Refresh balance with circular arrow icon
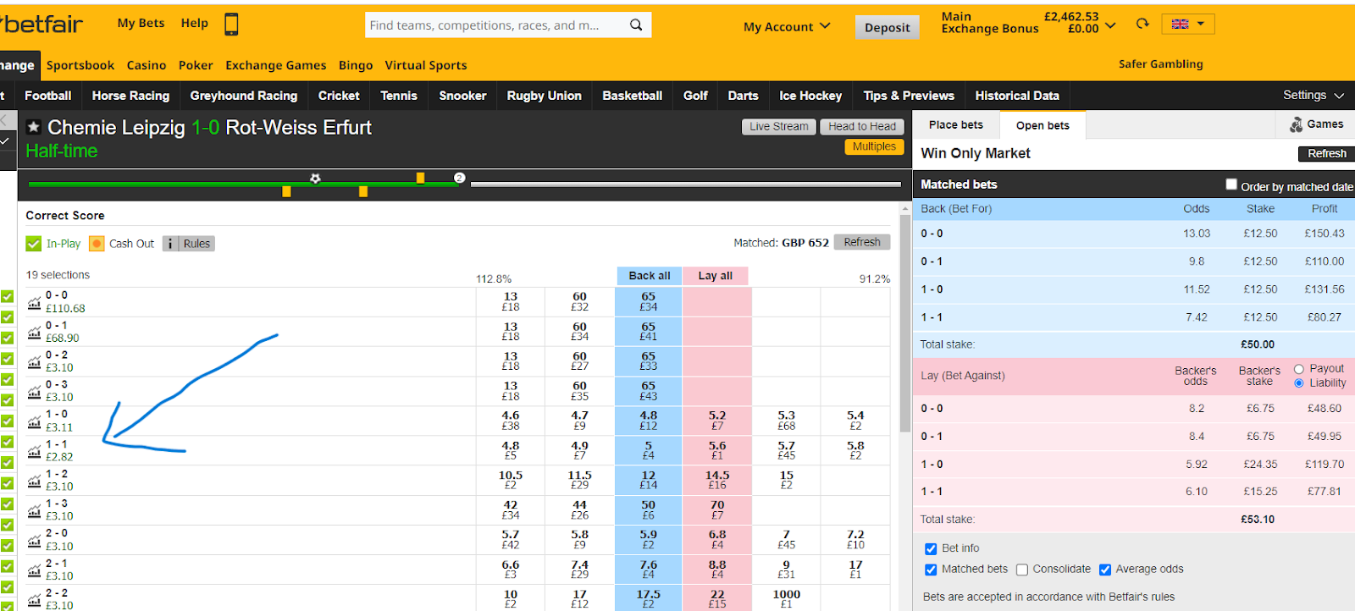 [x=1142, y=24]
